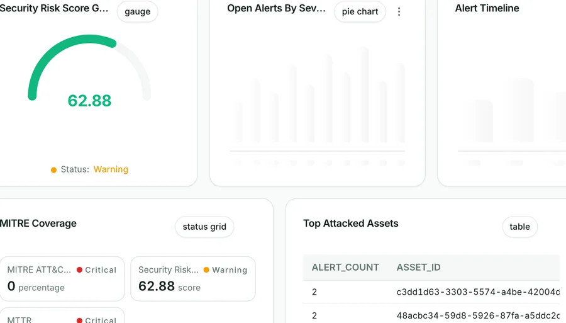Click the orange status dot beside Status
The height and width of the screenshot is (323, 566).
click(53, 170)
